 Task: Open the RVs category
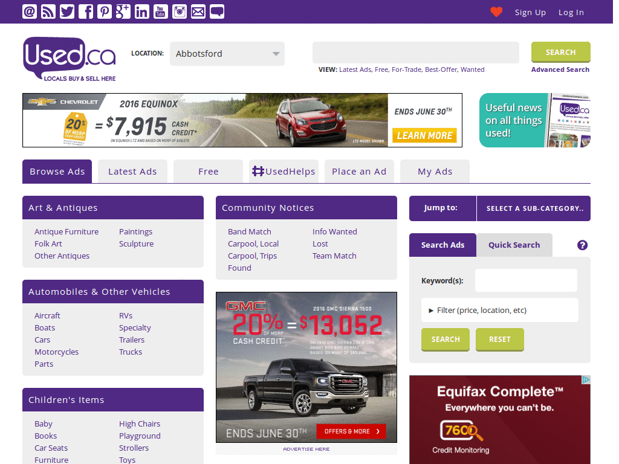(126, 315)
